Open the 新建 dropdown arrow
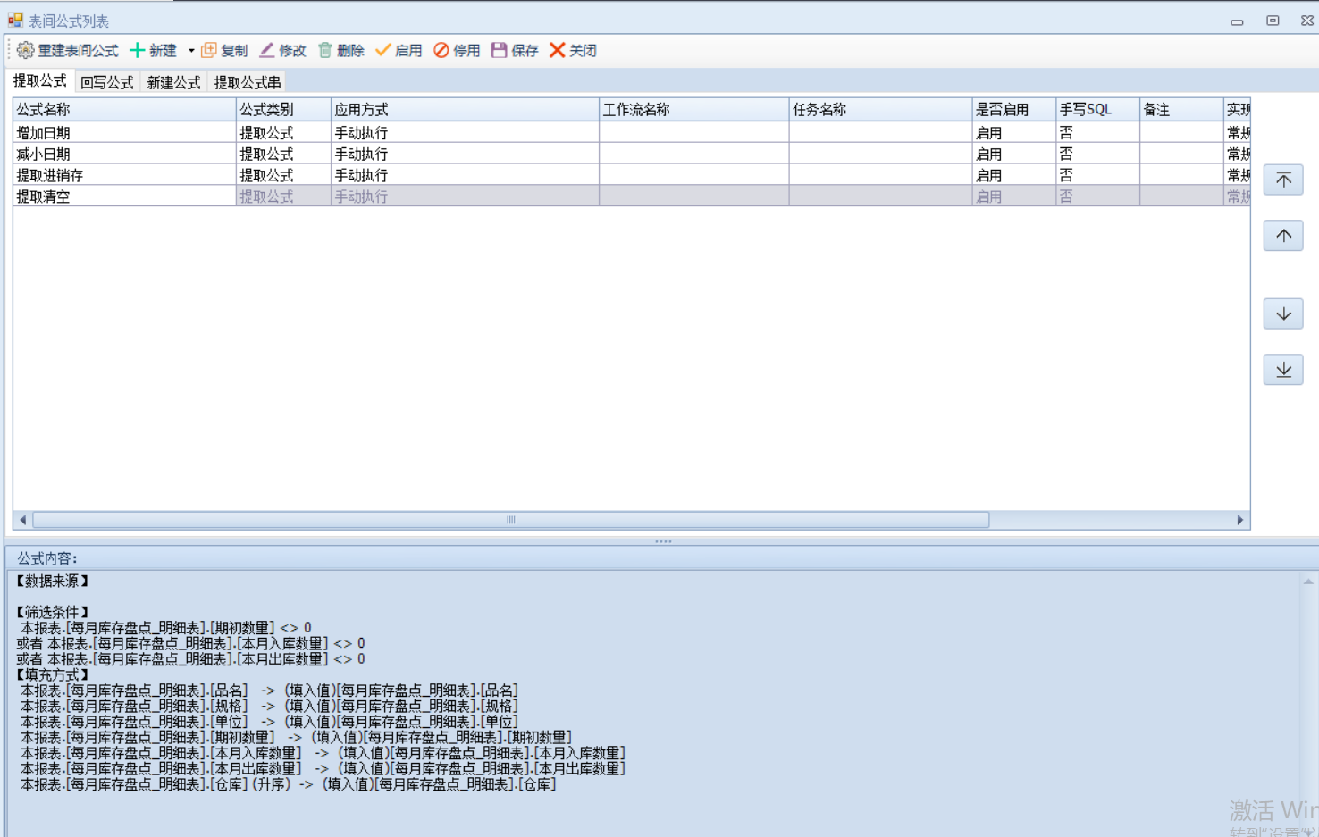This screenshot has height=837, width=1319. 191,51
